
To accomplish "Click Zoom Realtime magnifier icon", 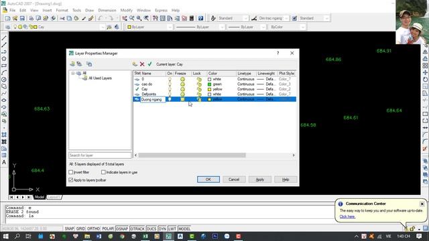I will (x=132, y=18).
